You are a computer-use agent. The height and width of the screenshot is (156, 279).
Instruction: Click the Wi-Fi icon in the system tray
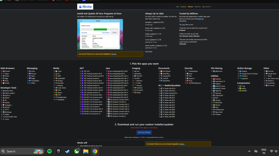click(271, 151)
